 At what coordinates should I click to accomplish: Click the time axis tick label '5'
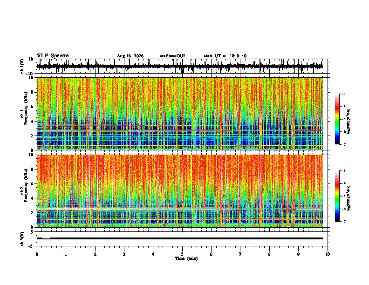click(182, 254)
